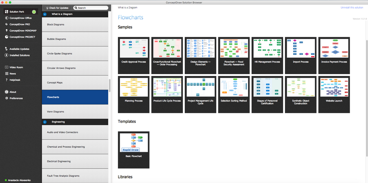Select Concept Maps in list
This screenshot has height=183, width=368.
(x=75, y=83)
